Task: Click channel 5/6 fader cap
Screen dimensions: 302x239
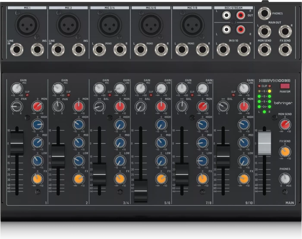Action: point(141,191)
